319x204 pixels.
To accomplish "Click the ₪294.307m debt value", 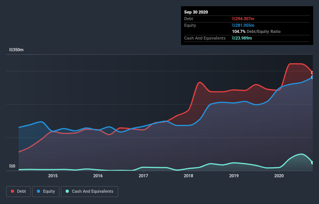I will click(x=243, y=19).
